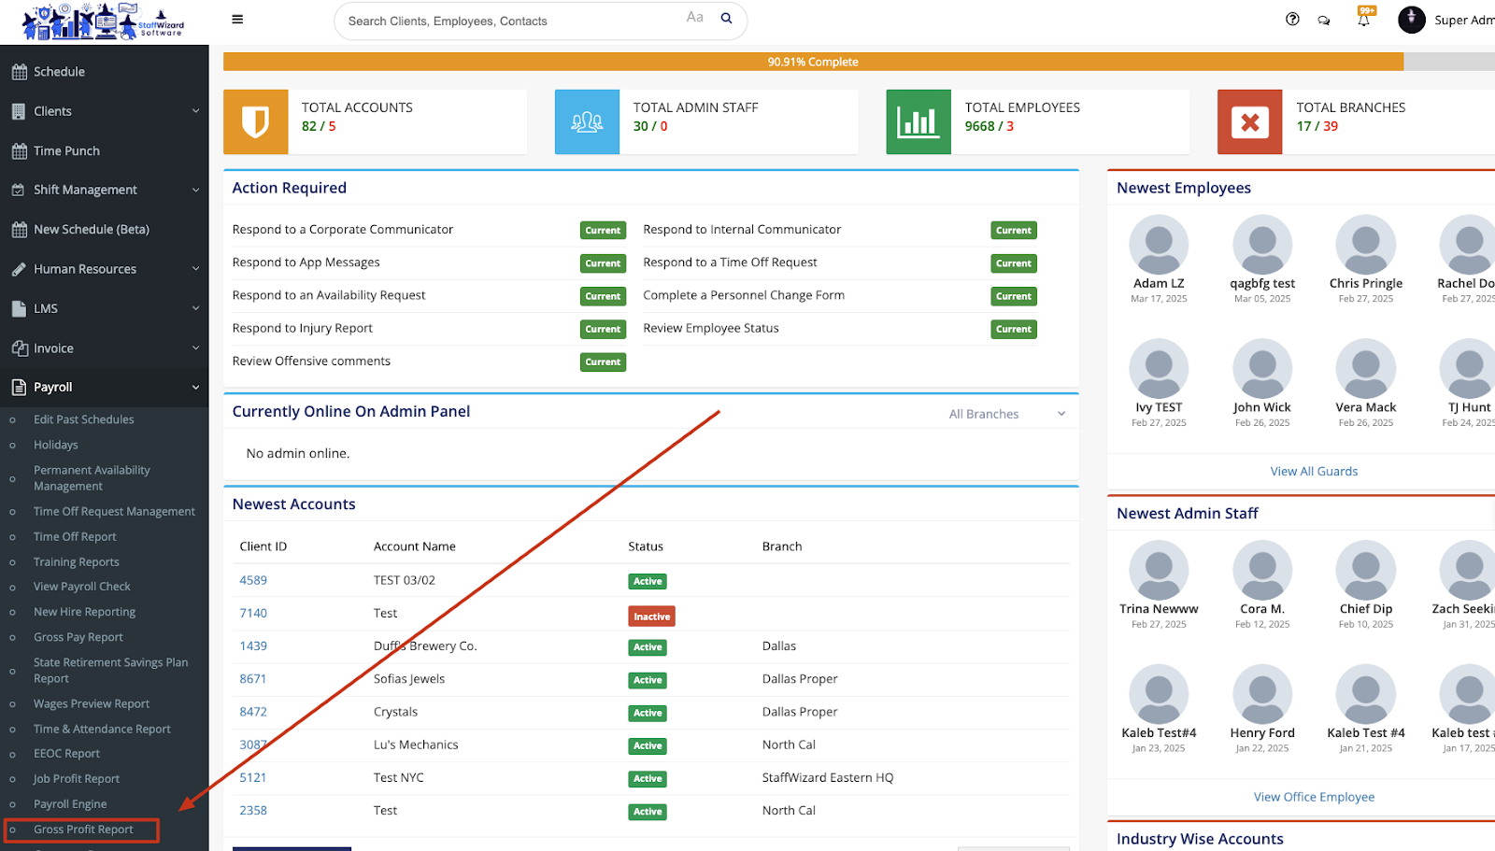Click the Total Branches red X icon
This screenshot has width=1495, height=851.
1249,121
